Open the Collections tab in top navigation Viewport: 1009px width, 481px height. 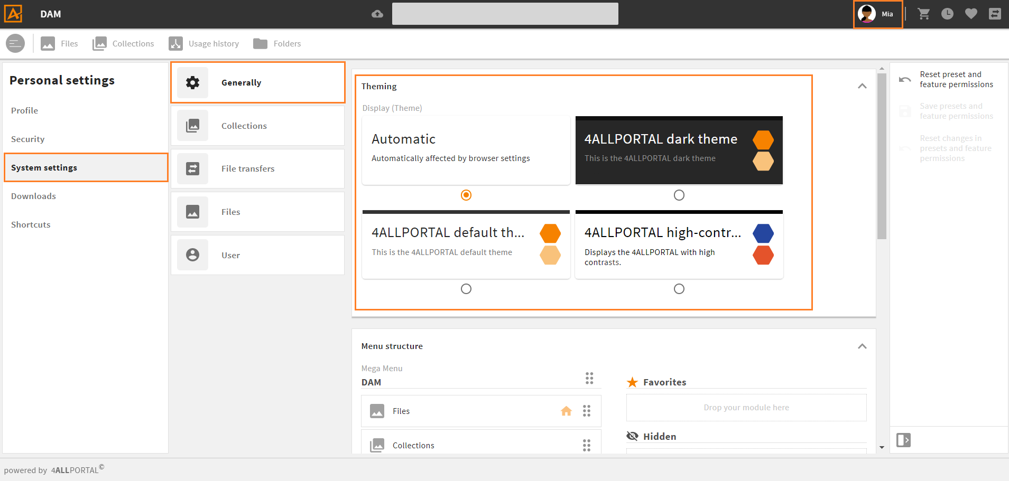click(x=123, y=43)
